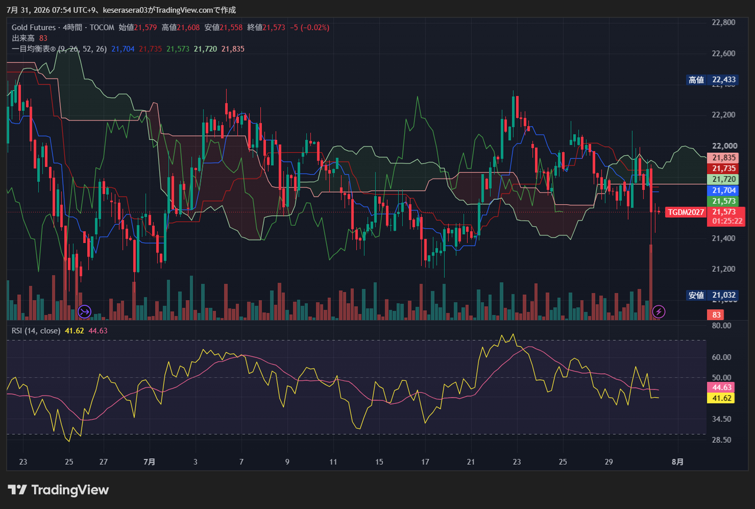Image resolution: width=755 pixels, height=509 pixels.
Task: Click the light green 21,720 axis label
Action: [x=723, y=179]
